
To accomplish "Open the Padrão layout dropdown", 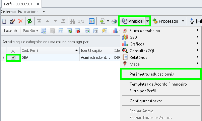I will [x=38, y=31].
